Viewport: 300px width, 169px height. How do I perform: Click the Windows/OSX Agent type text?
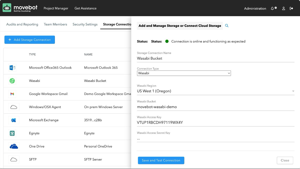(x=45, y=107)
